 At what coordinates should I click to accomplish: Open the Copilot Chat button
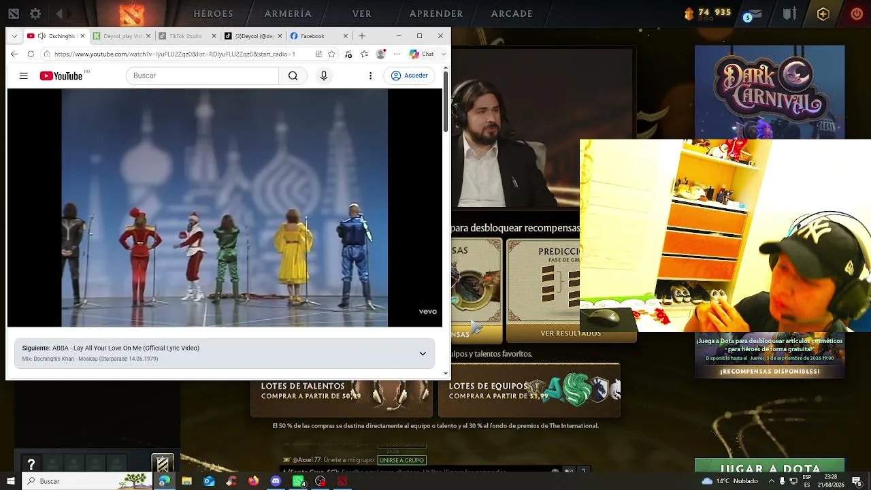point(422,54)
